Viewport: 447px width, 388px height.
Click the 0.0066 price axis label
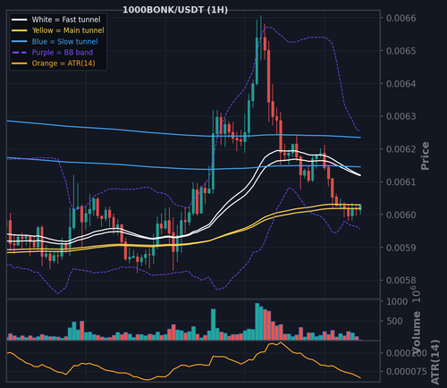401,18
